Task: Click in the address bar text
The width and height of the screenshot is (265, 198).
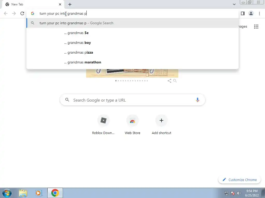Action: [x=63, y=13]
